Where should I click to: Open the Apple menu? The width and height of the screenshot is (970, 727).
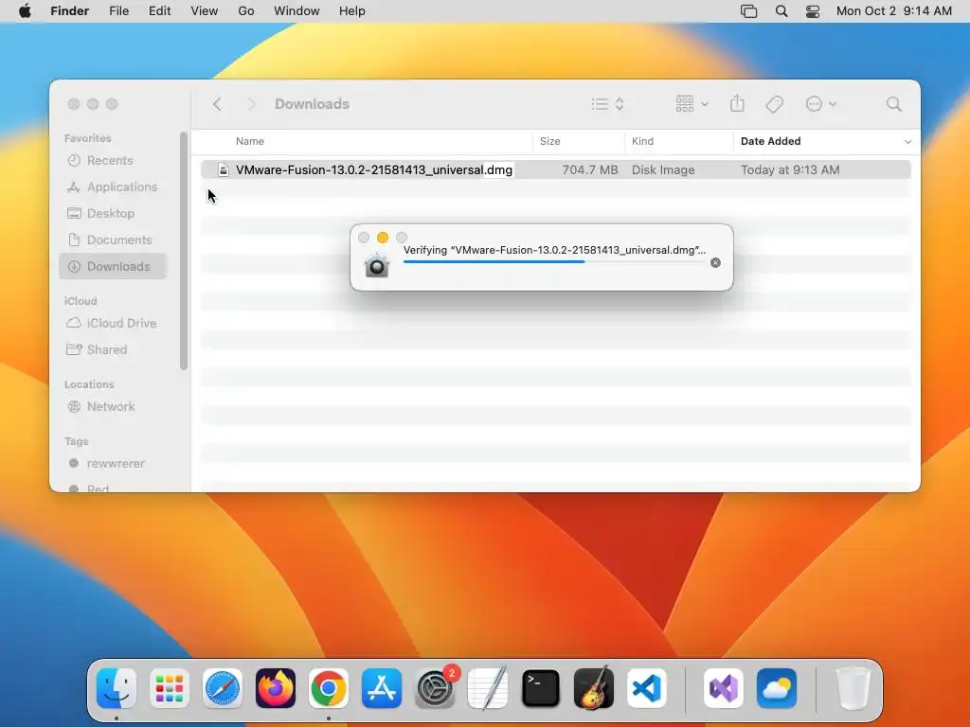(x=25, y=11)
